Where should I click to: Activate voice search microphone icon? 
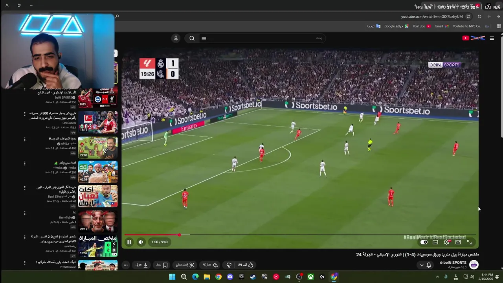[x=176, y=38]
